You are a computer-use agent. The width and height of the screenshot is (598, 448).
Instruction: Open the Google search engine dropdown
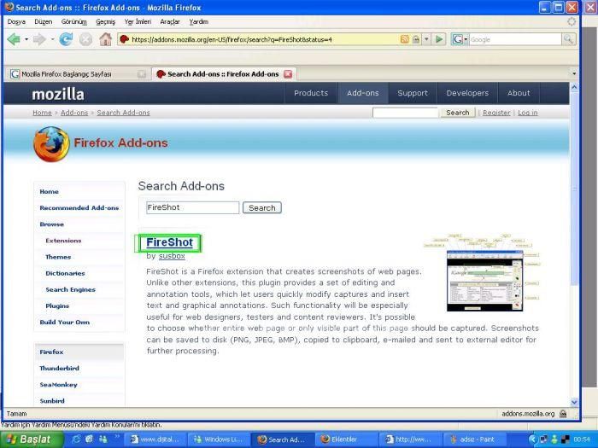(x=465, y=39)
